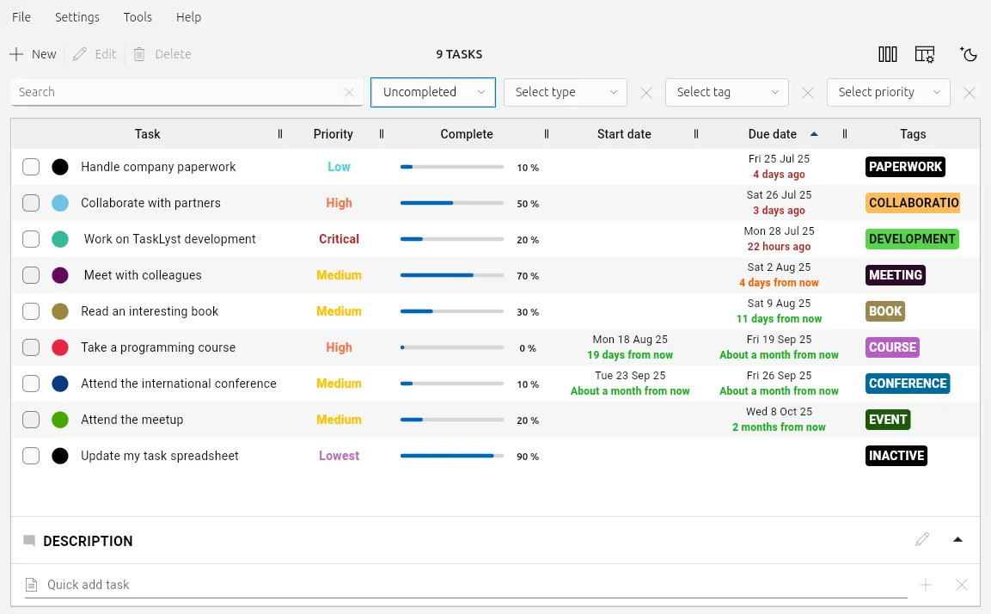The width and height of the screenshot is (991, 614).
Task: Expand the Select priority dropdown
Action: 888,93
